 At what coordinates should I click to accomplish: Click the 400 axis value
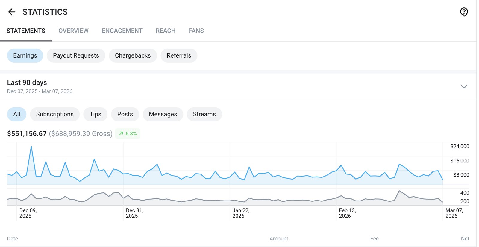coord(465,193)
